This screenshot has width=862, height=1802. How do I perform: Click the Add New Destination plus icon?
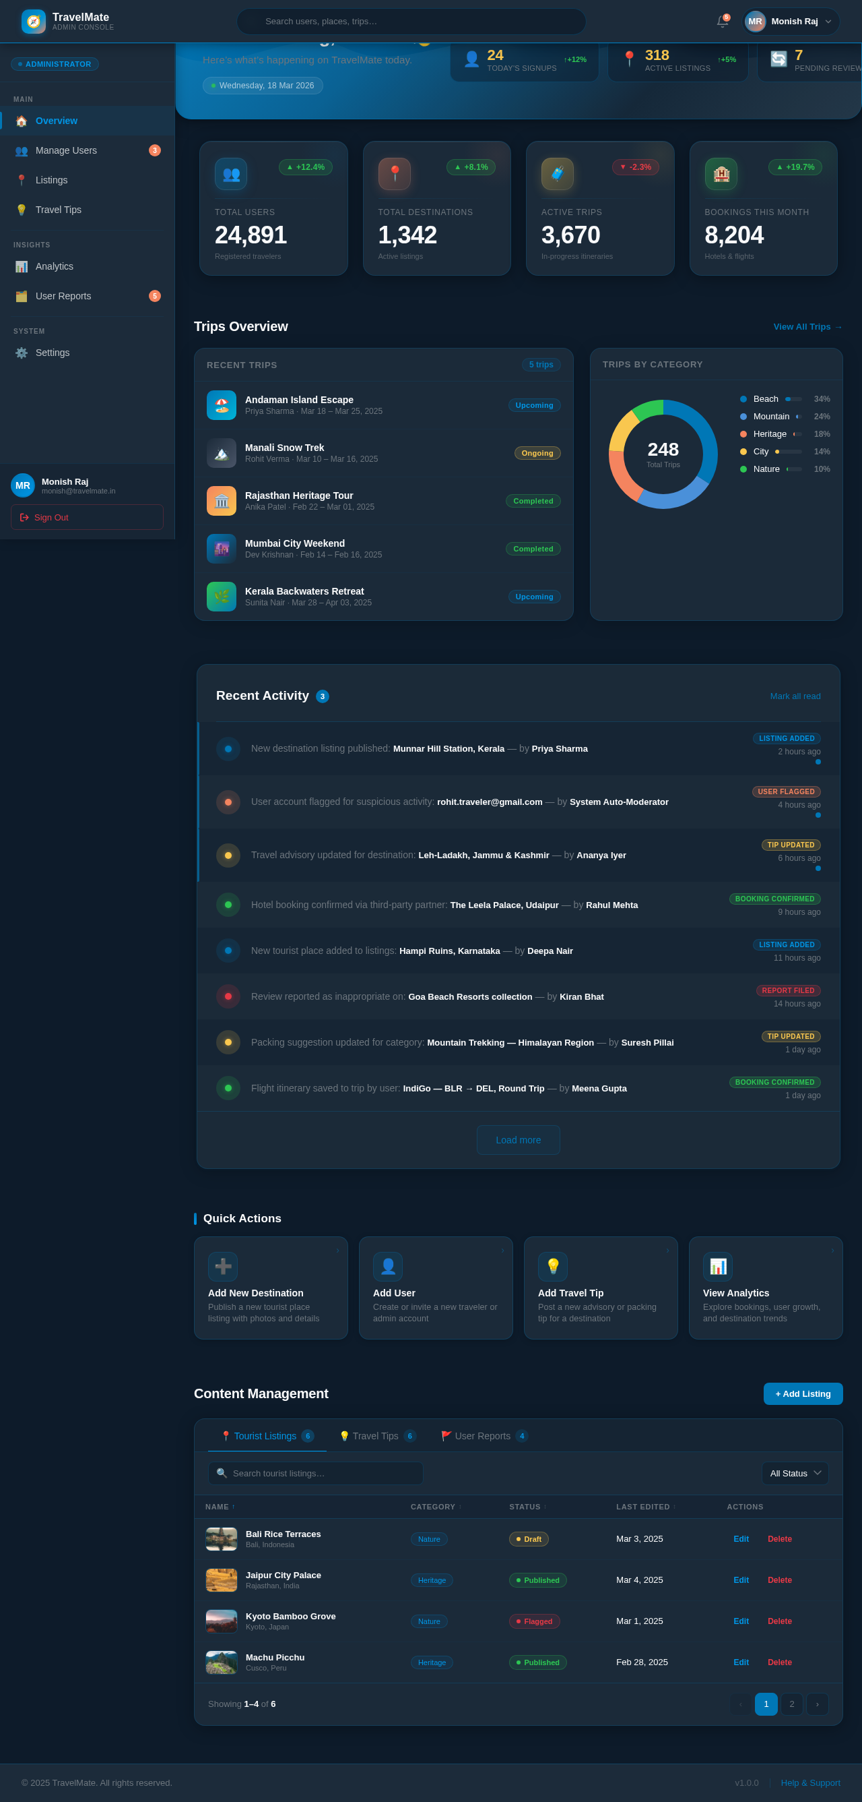point(223,1267)
